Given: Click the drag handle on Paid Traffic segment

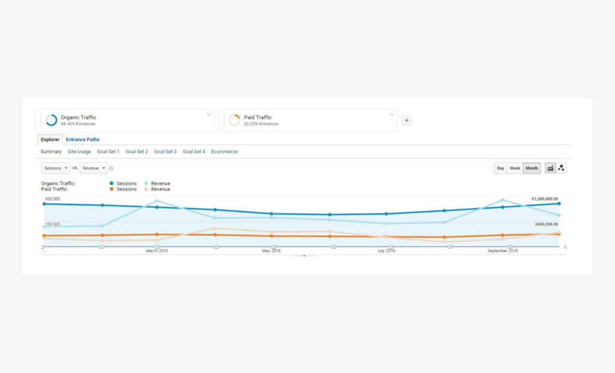Looking at the screenshot, I should (224, 121).
